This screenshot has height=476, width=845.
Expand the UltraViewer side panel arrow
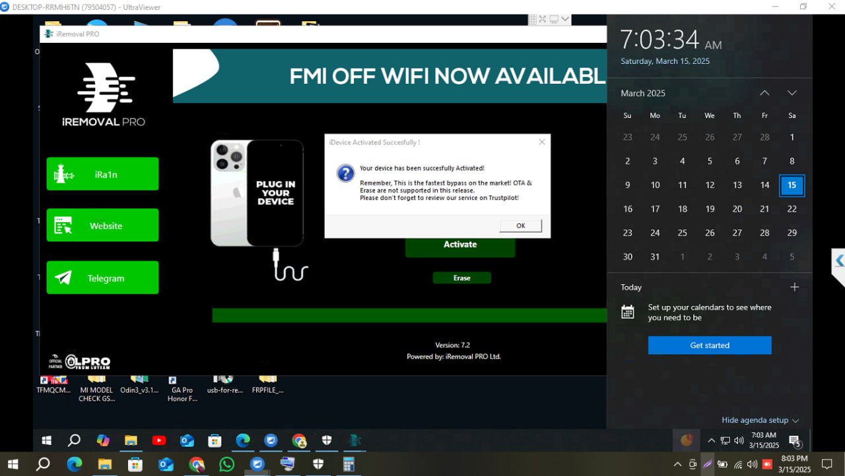tap(838, 261)
